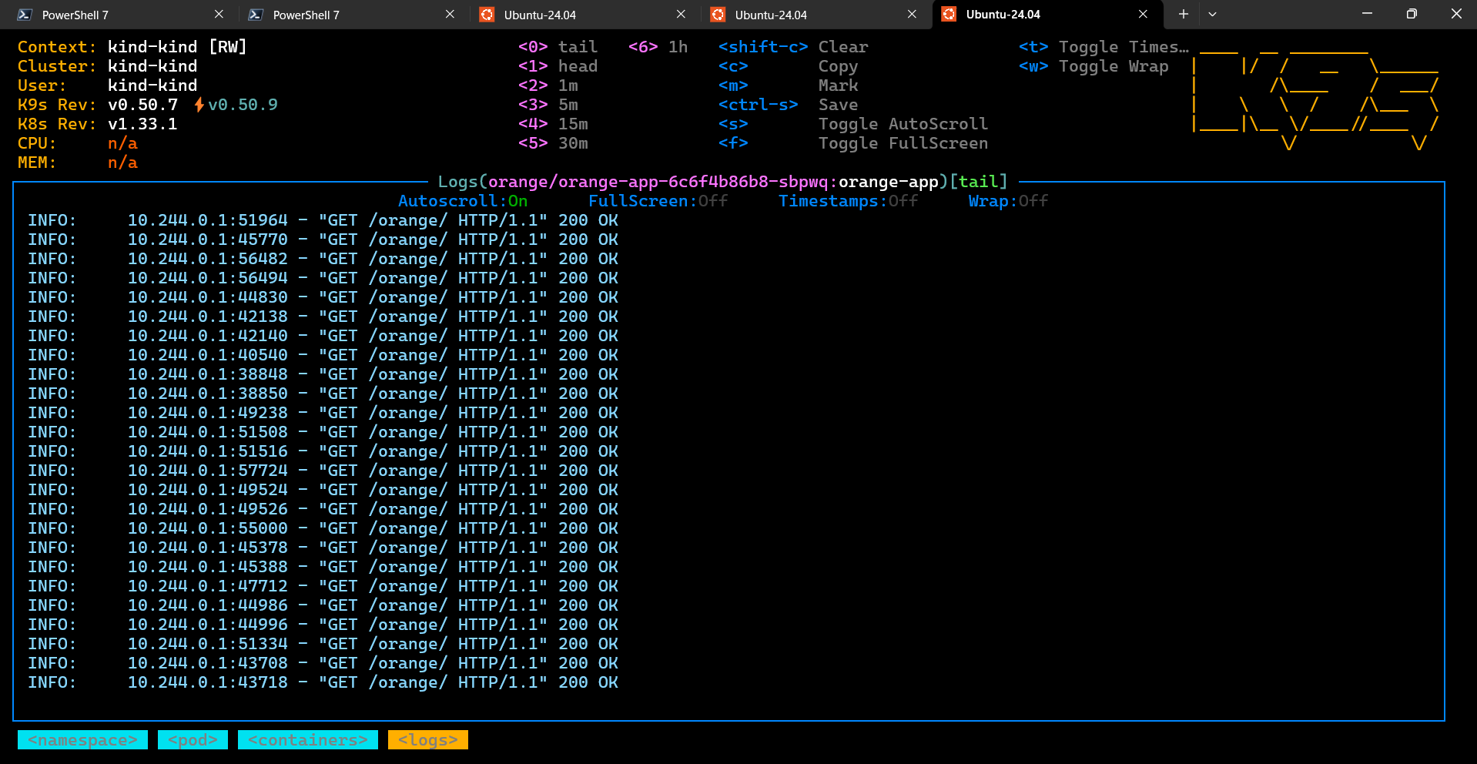This screenshot has height=764, width=1477.
Task: Click log line with port 51334
Action: tap(323, 644)
